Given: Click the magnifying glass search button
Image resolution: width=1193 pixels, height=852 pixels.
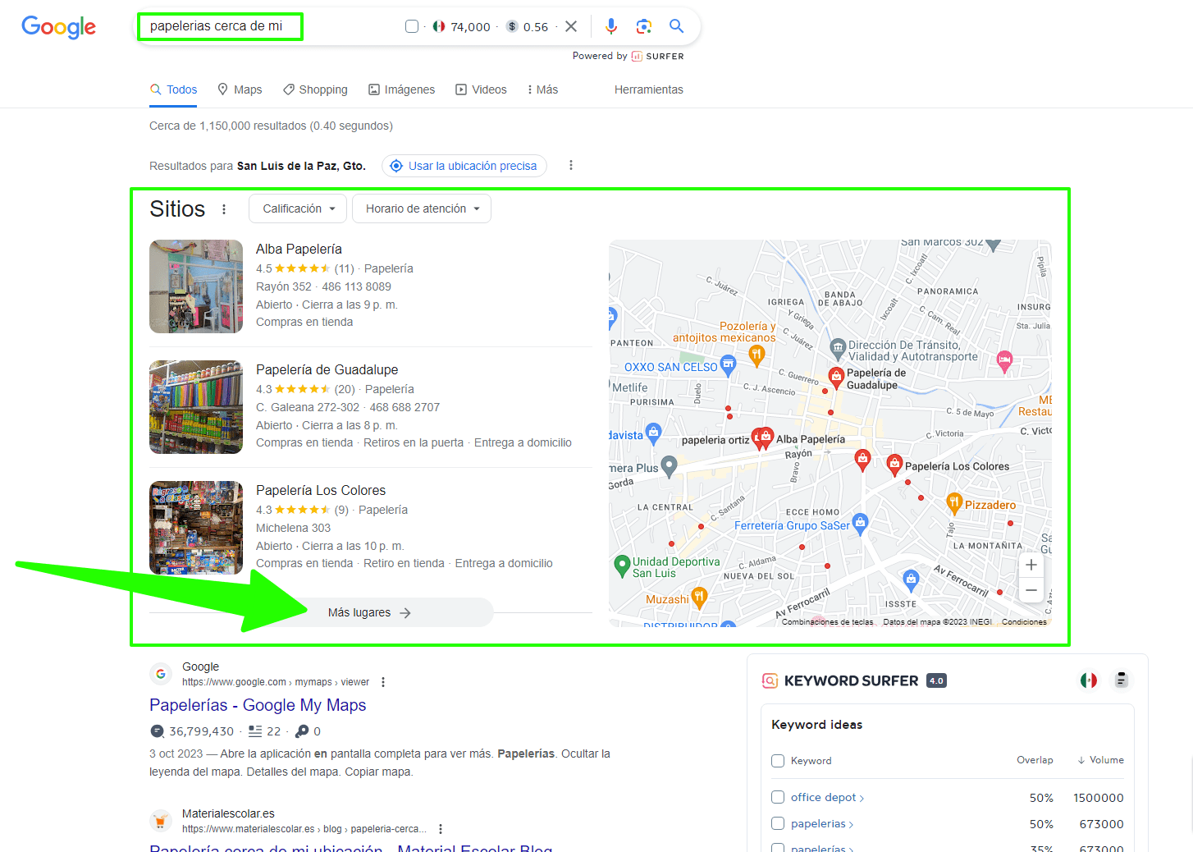Looking at the screenshot, I should pyautogui.click(x=676, y=26).
